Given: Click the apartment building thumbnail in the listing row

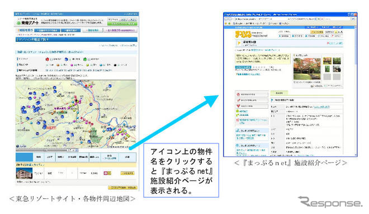Looking at the screenshot, I should (x=24, y=173).
